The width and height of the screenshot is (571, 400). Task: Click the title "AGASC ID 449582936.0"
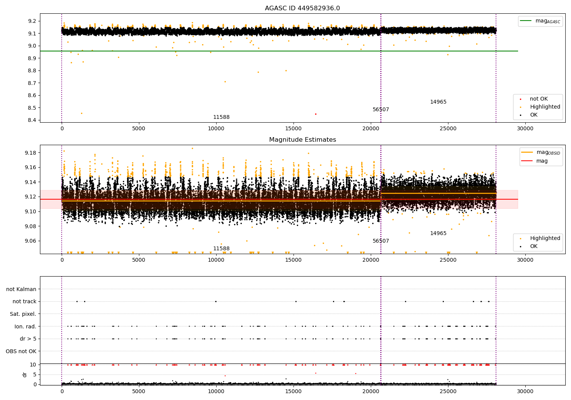coord(302,8)
